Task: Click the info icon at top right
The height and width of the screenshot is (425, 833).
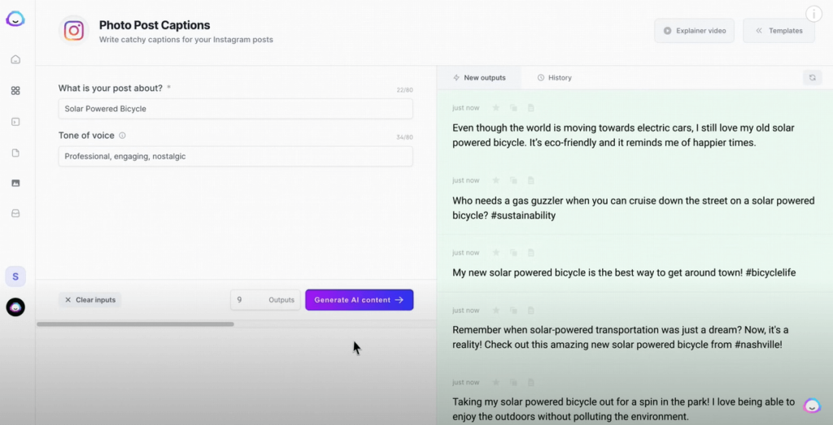Action: point(813,14)
